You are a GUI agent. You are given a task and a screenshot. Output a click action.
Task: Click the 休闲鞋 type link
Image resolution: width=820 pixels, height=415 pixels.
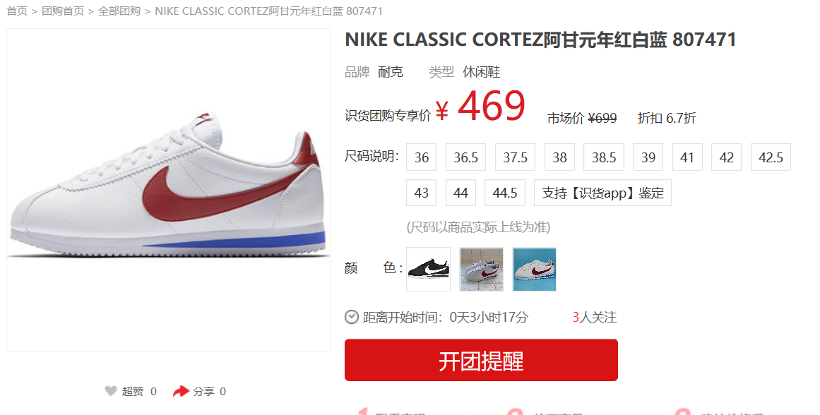tap(482, 71)
